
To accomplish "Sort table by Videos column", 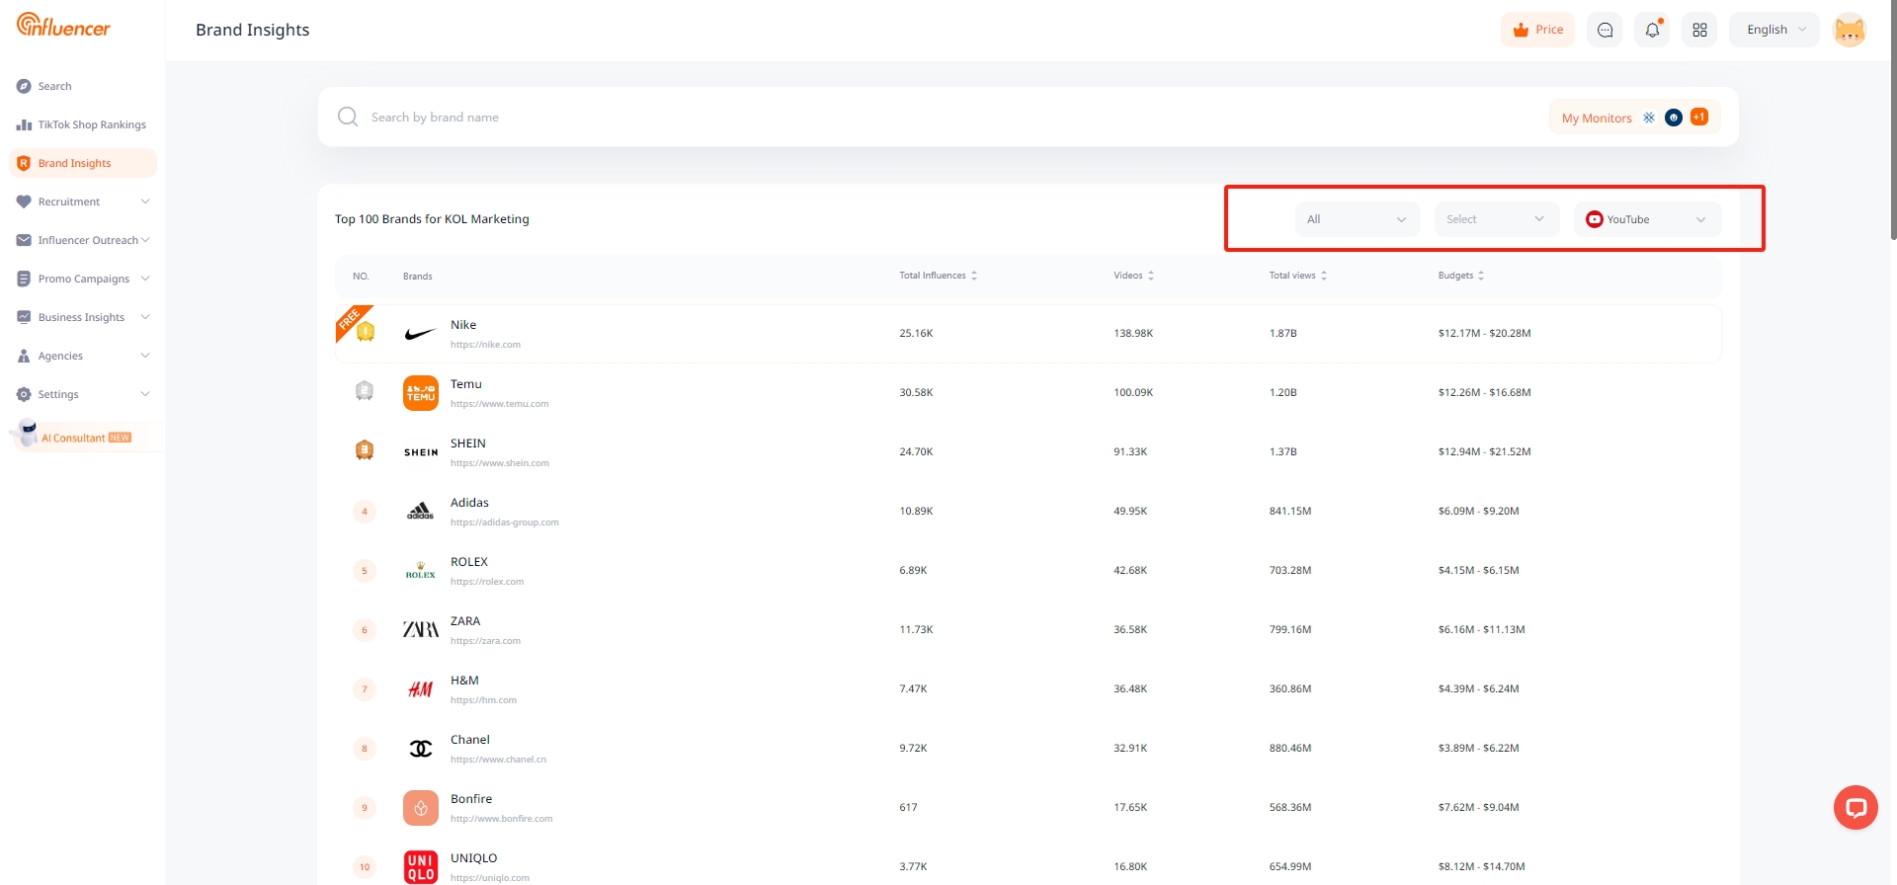I will click(x=1133, y=276).
